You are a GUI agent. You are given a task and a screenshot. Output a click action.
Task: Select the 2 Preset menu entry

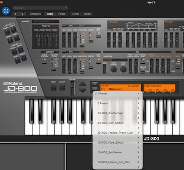[118, 103]
